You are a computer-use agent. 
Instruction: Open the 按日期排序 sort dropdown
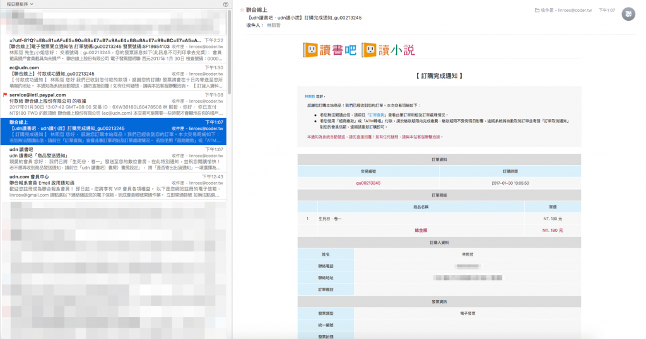tap(20, 4)
